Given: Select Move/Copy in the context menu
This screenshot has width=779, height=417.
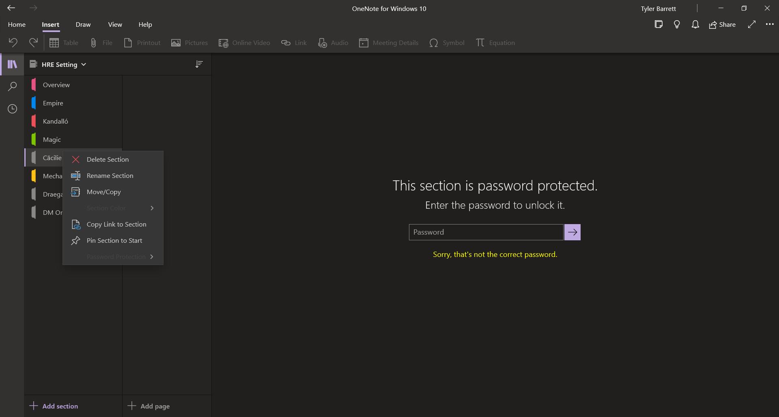Looking at the screenshot, I should pos(113,192).
